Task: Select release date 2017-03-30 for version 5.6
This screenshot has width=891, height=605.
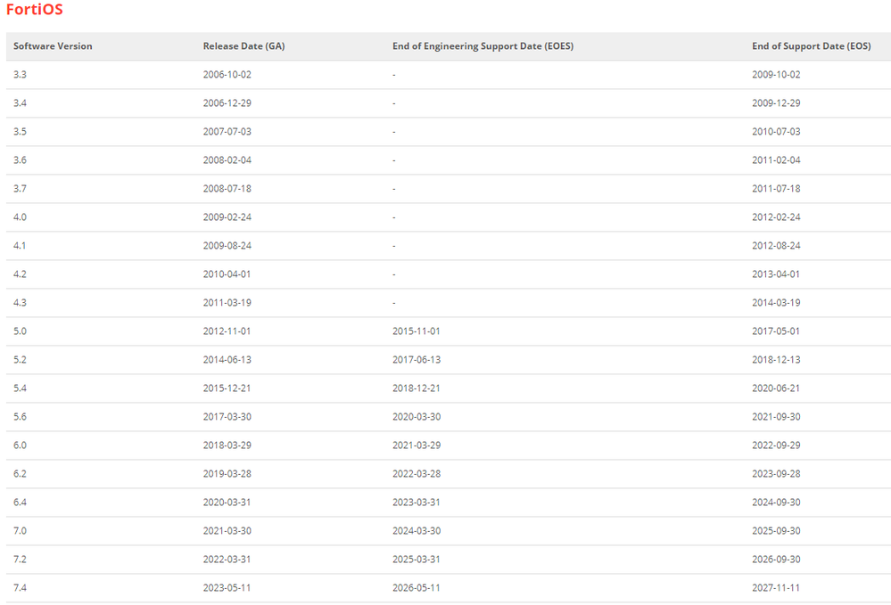Action: pyautogui.click(x=227, y=417)
